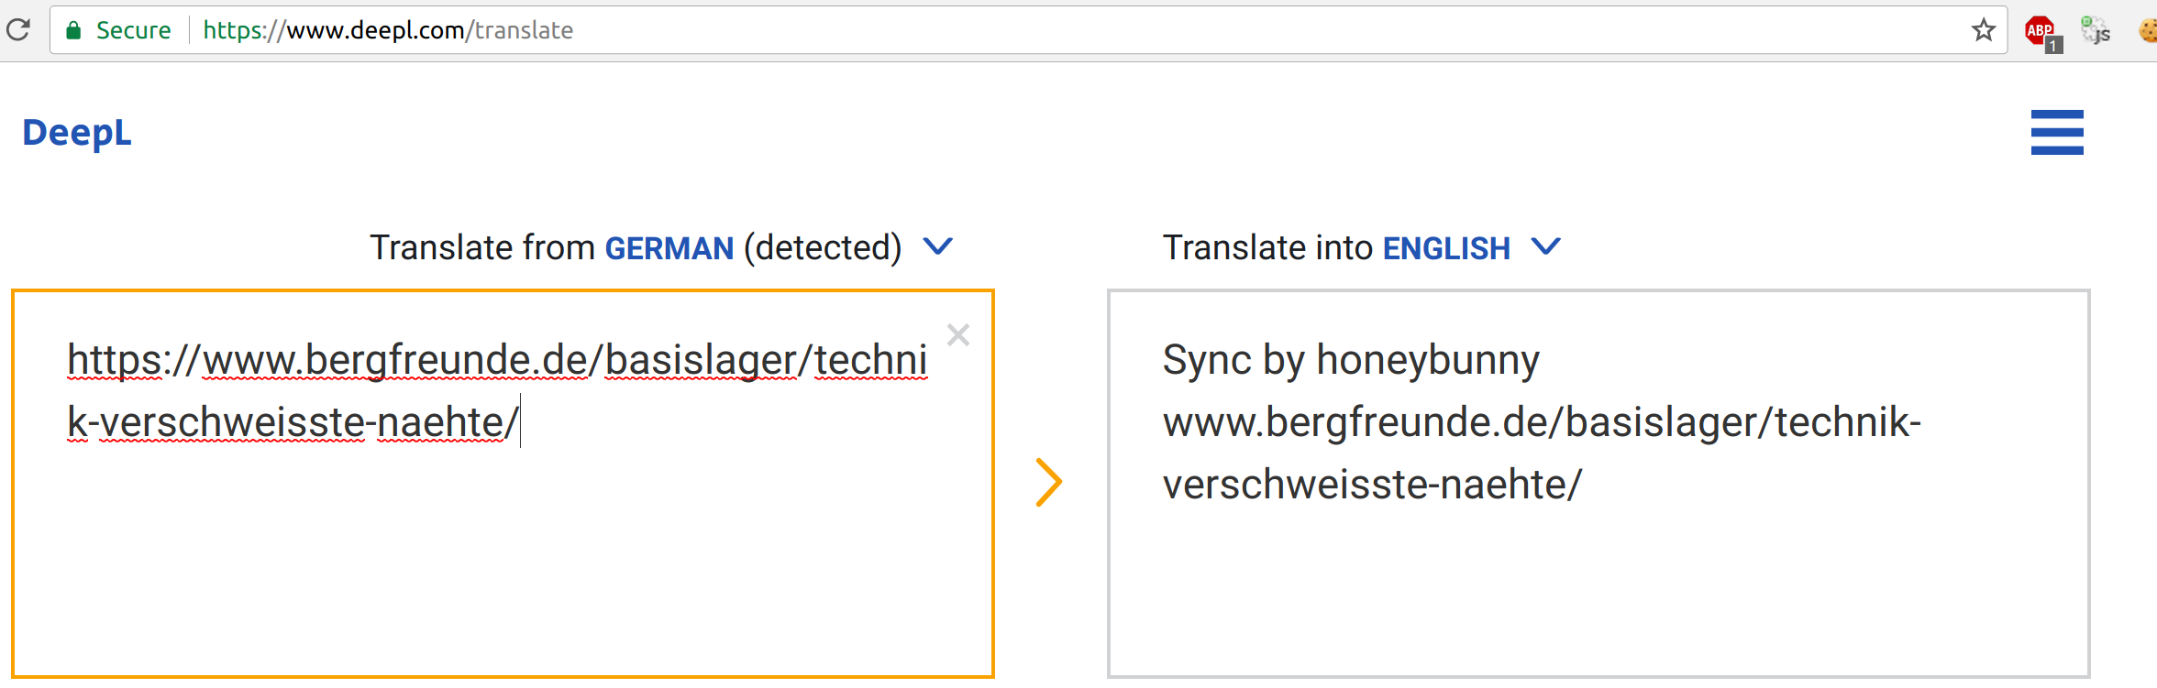Reload the page with the refresh icon
This screenshot has width=2157, height=688.
pyautogui.click(x=18, y=30)
